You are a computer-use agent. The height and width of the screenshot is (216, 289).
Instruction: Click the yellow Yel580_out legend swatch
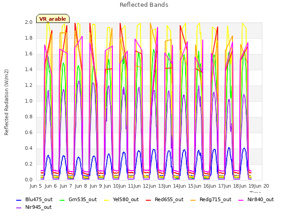point(107,200)
